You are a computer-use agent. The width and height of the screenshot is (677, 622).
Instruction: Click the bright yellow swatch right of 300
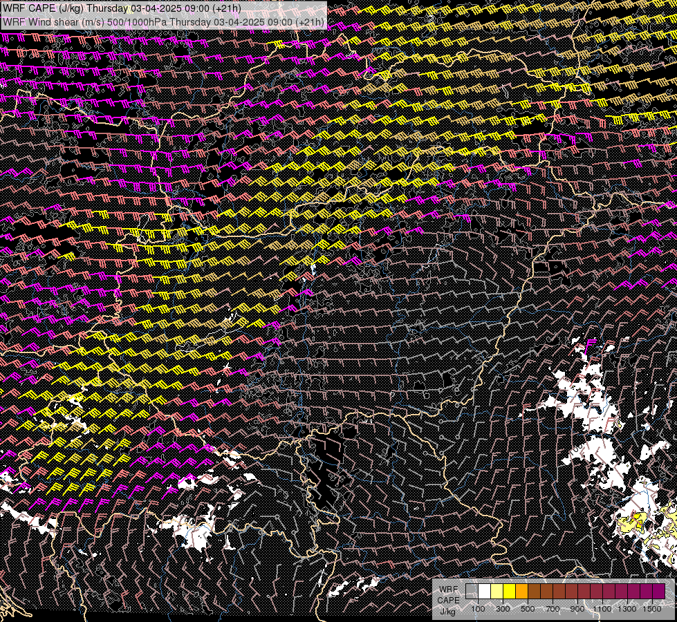tap(510, 591)
